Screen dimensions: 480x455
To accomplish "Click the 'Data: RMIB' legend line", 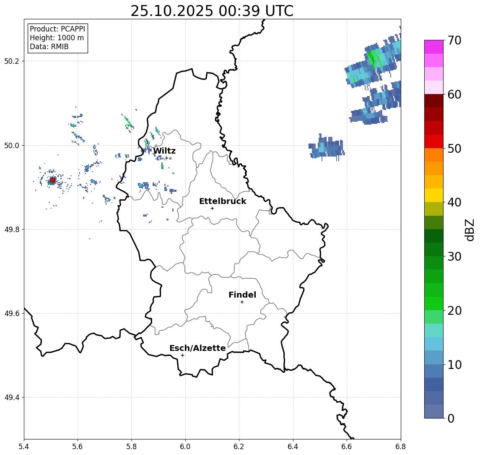I will point(49,47).
